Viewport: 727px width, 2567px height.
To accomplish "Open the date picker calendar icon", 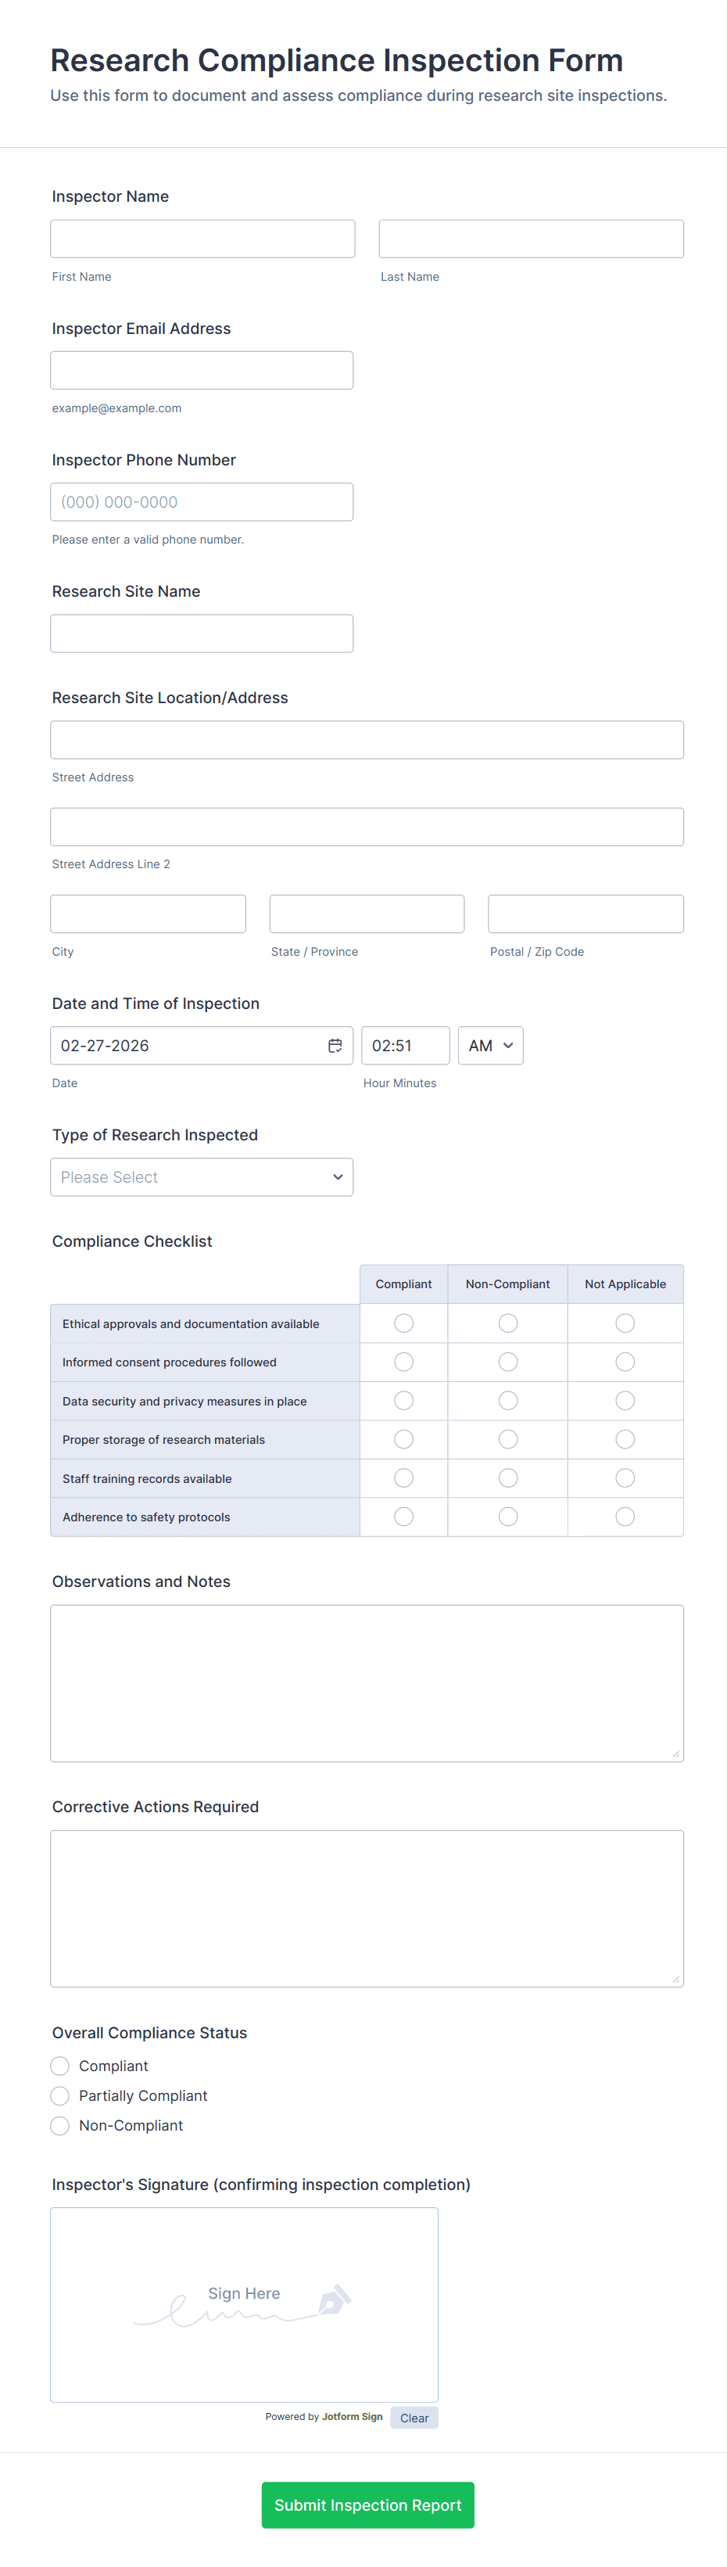I will tap(335, 1045).
